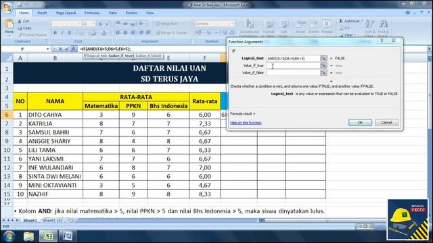Click Cancel in Function Arguments

(386, 122)
